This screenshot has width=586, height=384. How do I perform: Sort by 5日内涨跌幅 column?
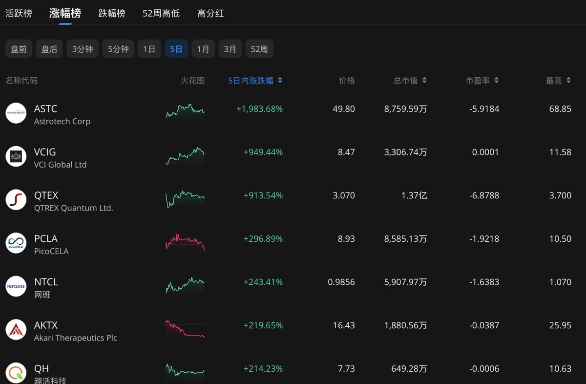[255, 81]
